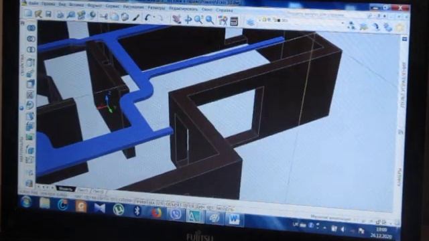Open the QuickCalc calculator icon

pos(234,21)
